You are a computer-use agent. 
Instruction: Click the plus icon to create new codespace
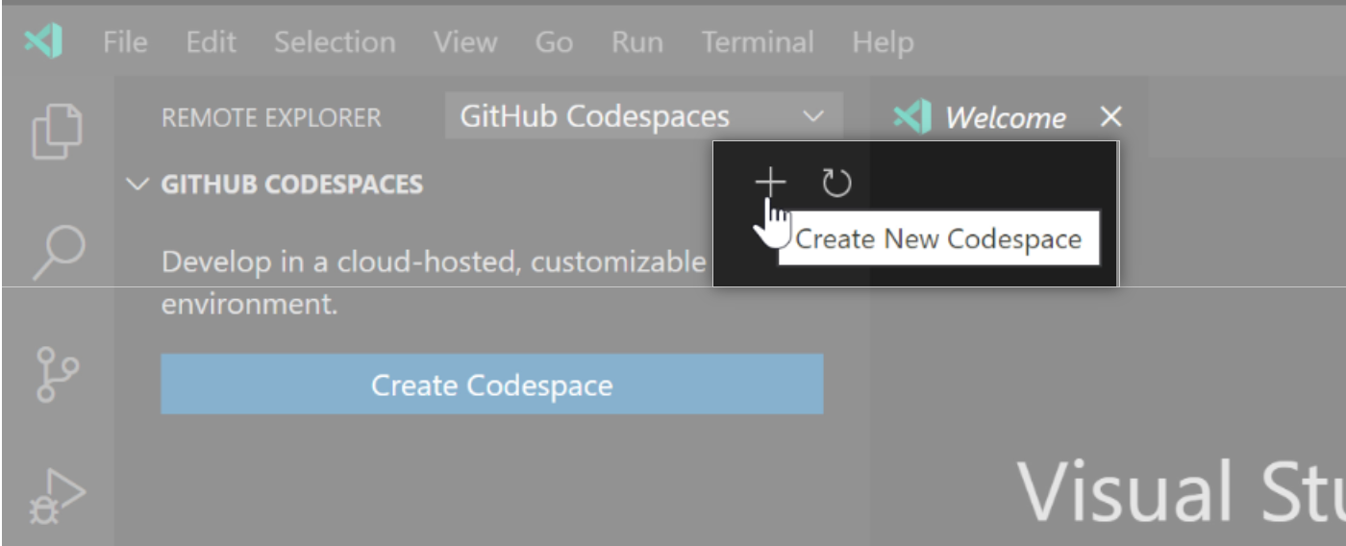click(x=770, y=182)
